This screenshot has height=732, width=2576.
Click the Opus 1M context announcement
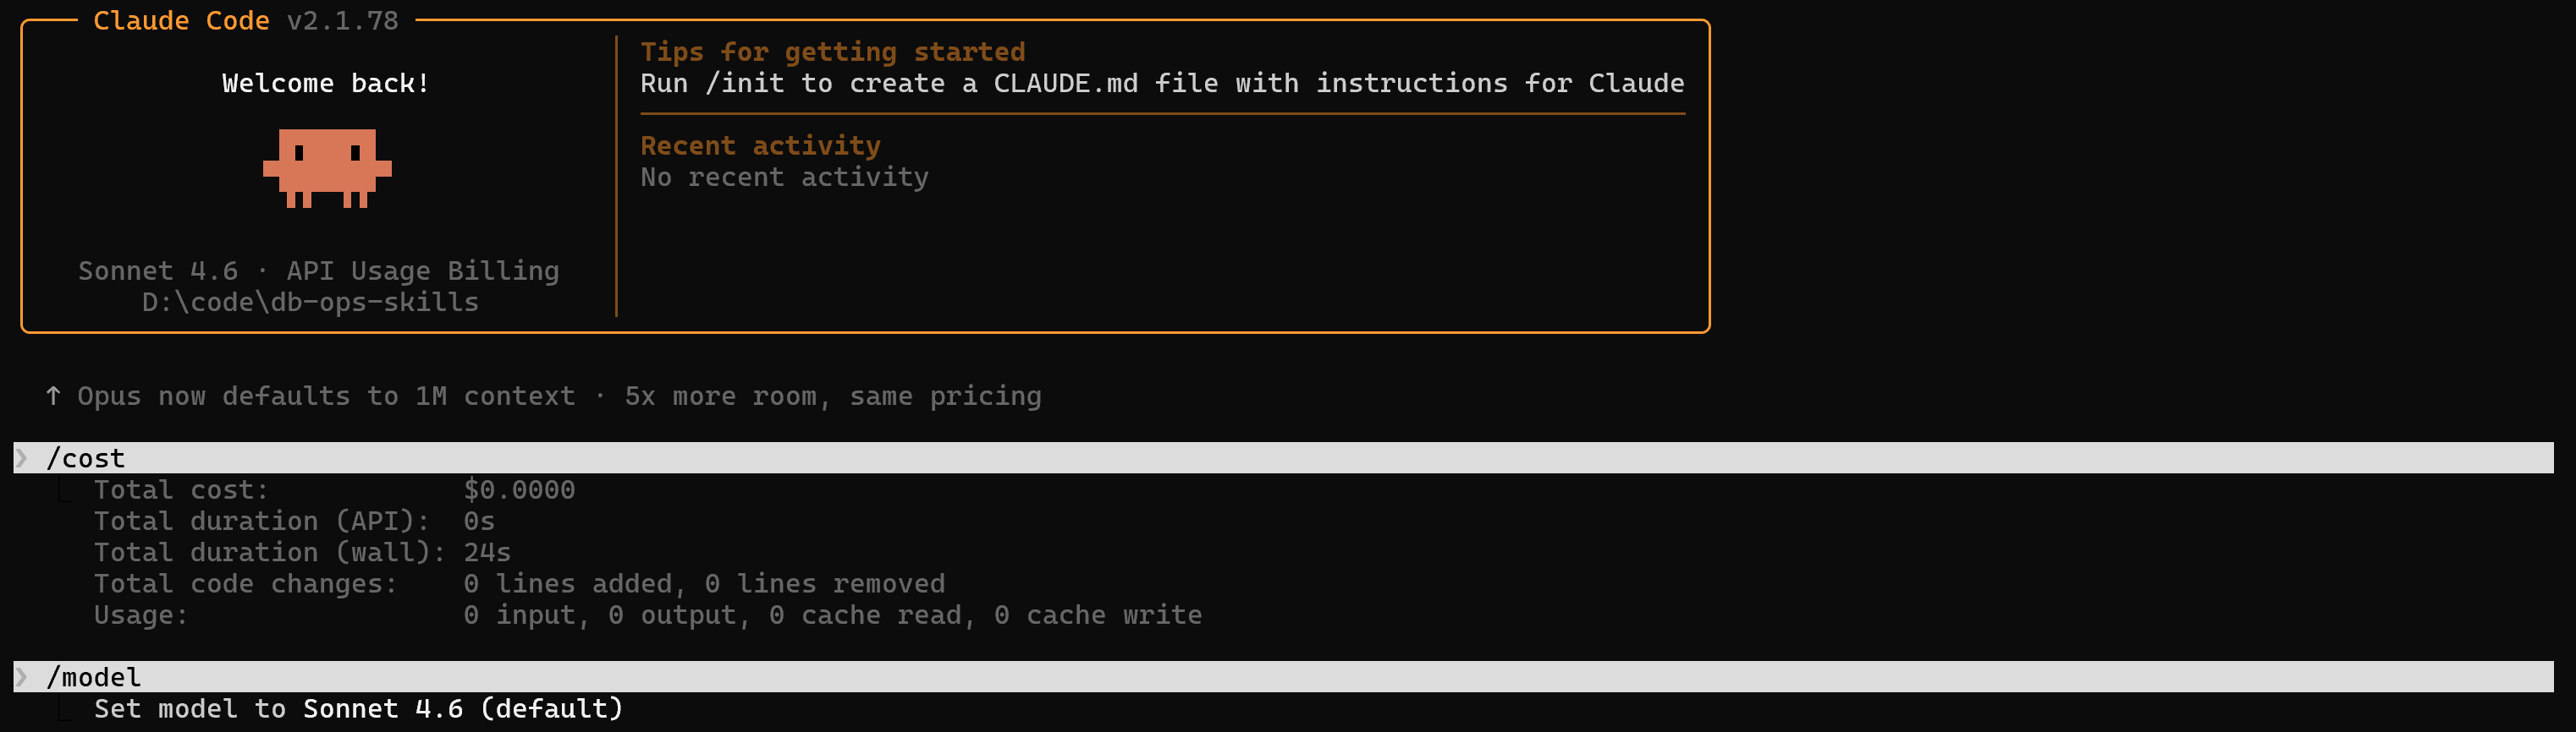pyautogui.click(x=559, y=396)
